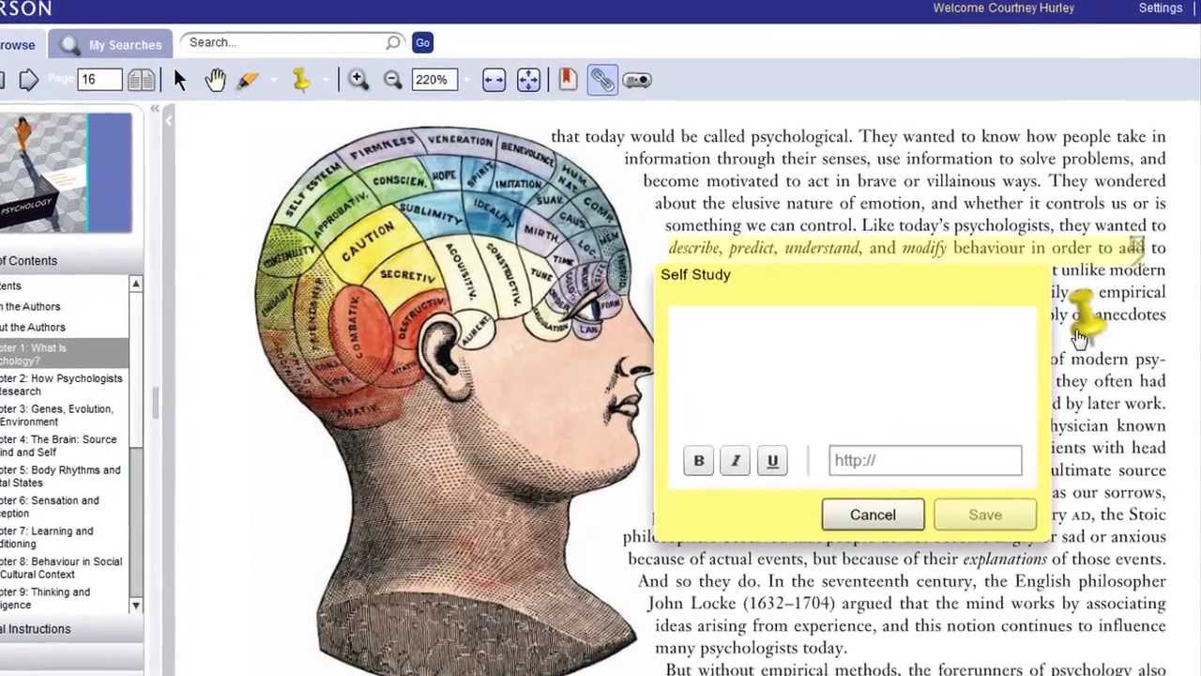Click the book cover thumbnail
This screenshot has width=1201, height=676.
pyautogui.click(x=66, y=173)
